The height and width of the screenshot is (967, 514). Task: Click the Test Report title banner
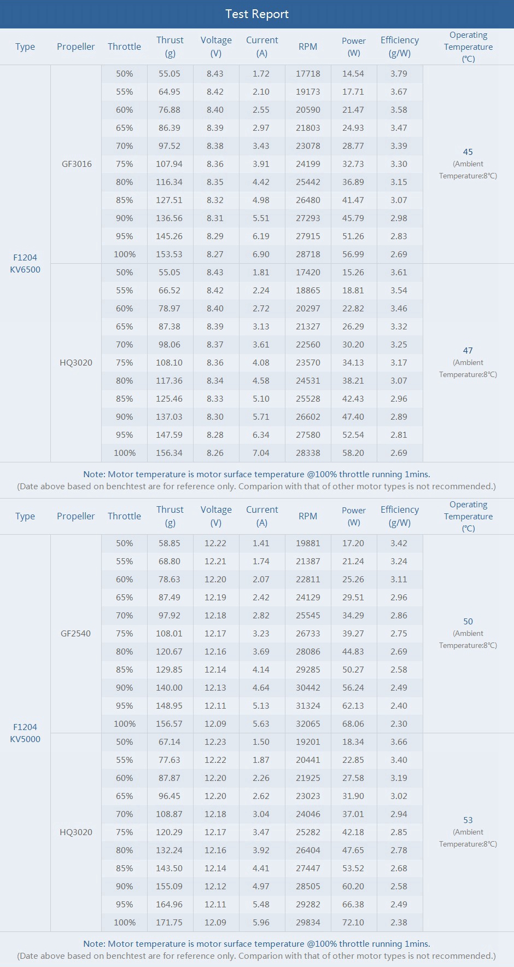(x=257, y=14)
